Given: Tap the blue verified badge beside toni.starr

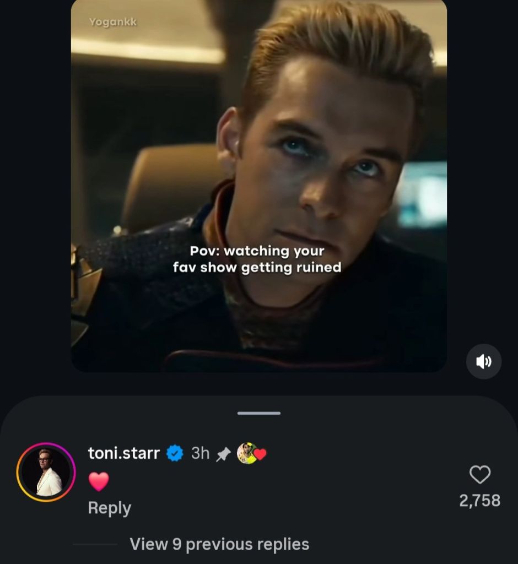Looking at the screenshot, I should pos(175,453).
